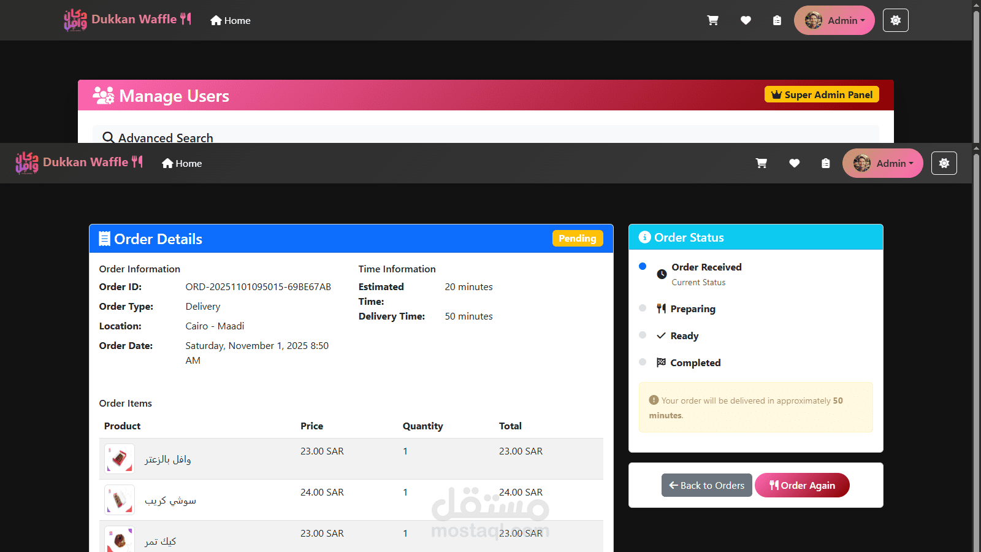This screenshot has width=981, height=552.
Task: Go to Home in the lower navbar
Action: [182, 163]
